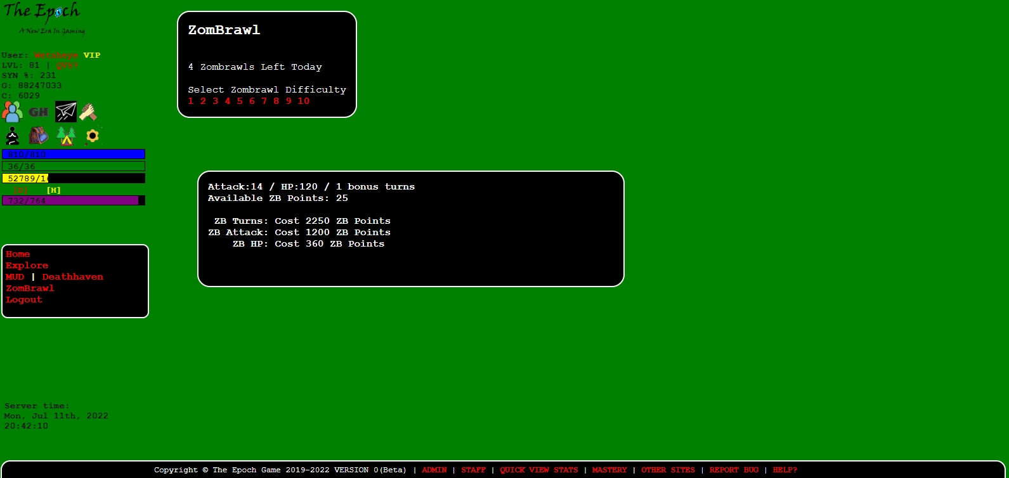Screen dimensions: 1009x478
Task: Click the sunflower icon
Action: click(93, 136)
